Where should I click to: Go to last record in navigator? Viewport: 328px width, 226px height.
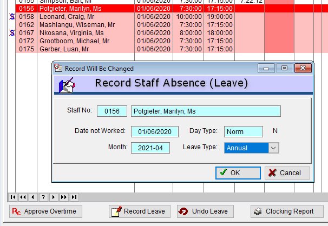point(74,197)
